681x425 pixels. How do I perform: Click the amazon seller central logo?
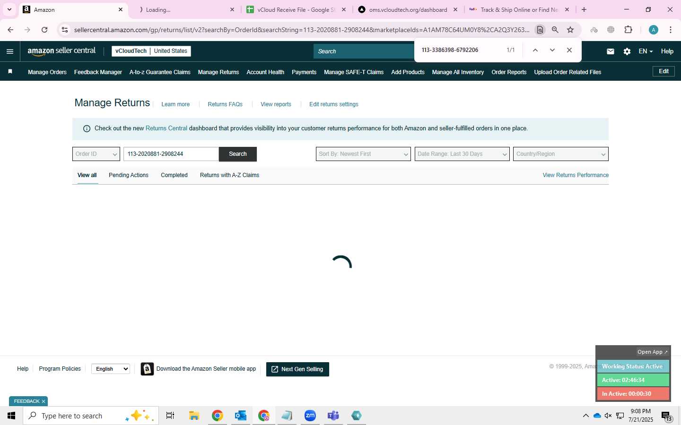[x=61, y=51]
